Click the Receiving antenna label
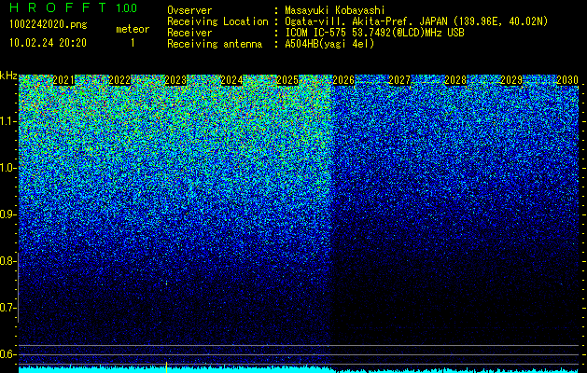 pyautogui.click(x=215, y=44)
